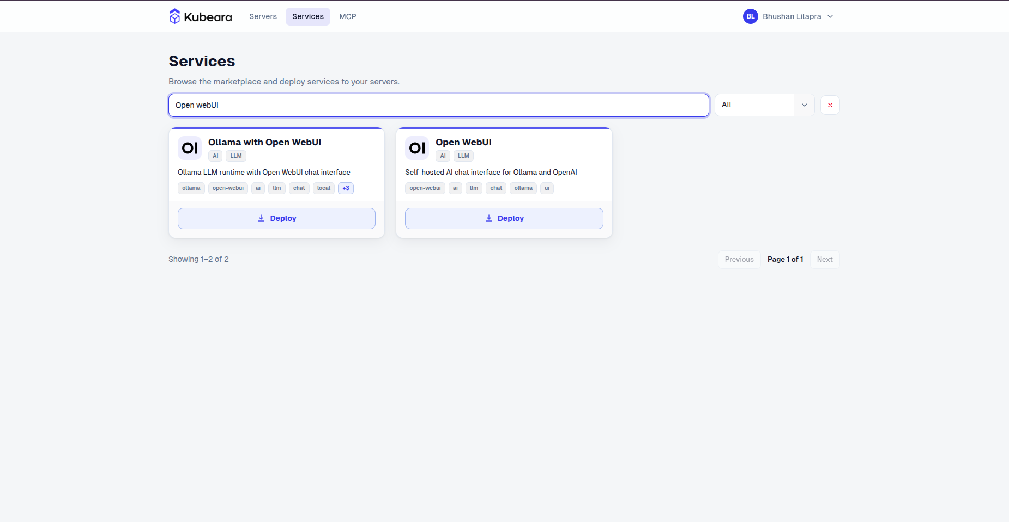Click the llm tag on Ollama with Open WebUI
Screen dimensions: 1009x522
coord(277,188)
